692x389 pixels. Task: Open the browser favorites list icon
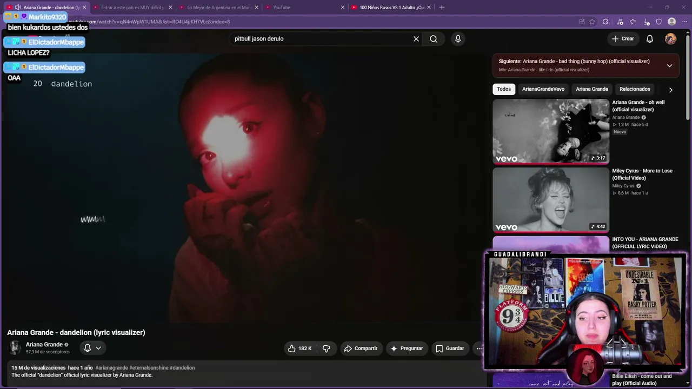pos(633,22)
